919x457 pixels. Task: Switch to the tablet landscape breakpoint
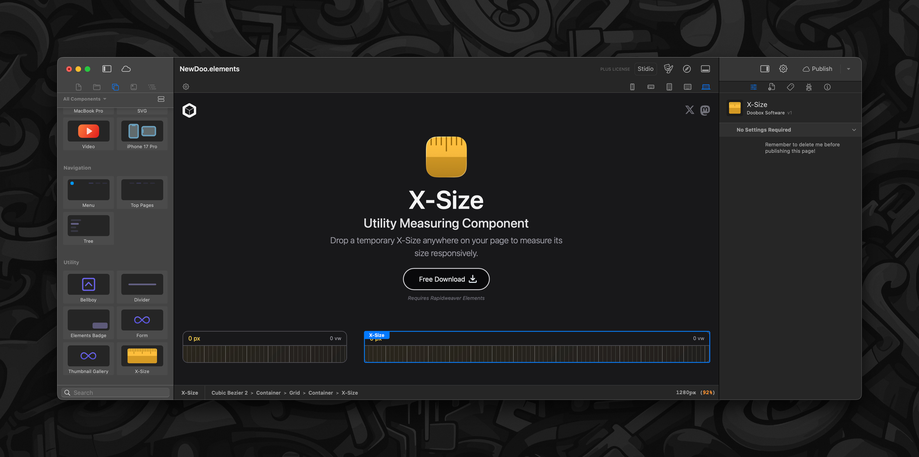pyautogui.click(x=688, y=87)
